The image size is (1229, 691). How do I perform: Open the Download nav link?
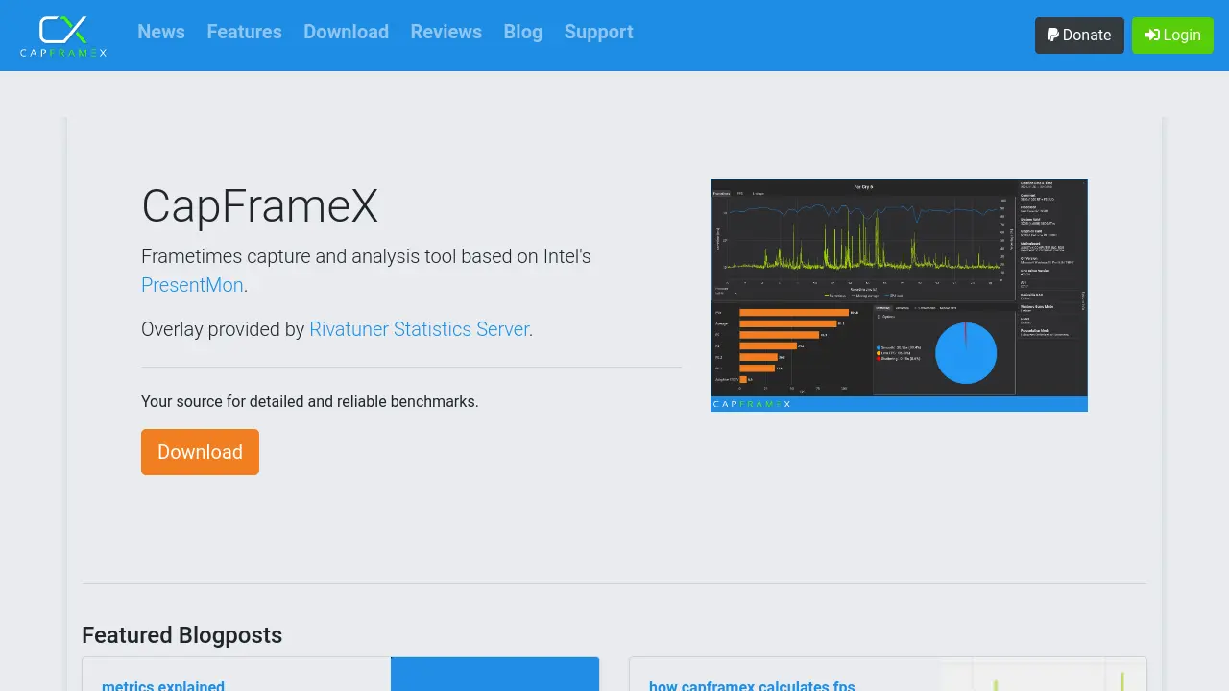tap(346, 32)
